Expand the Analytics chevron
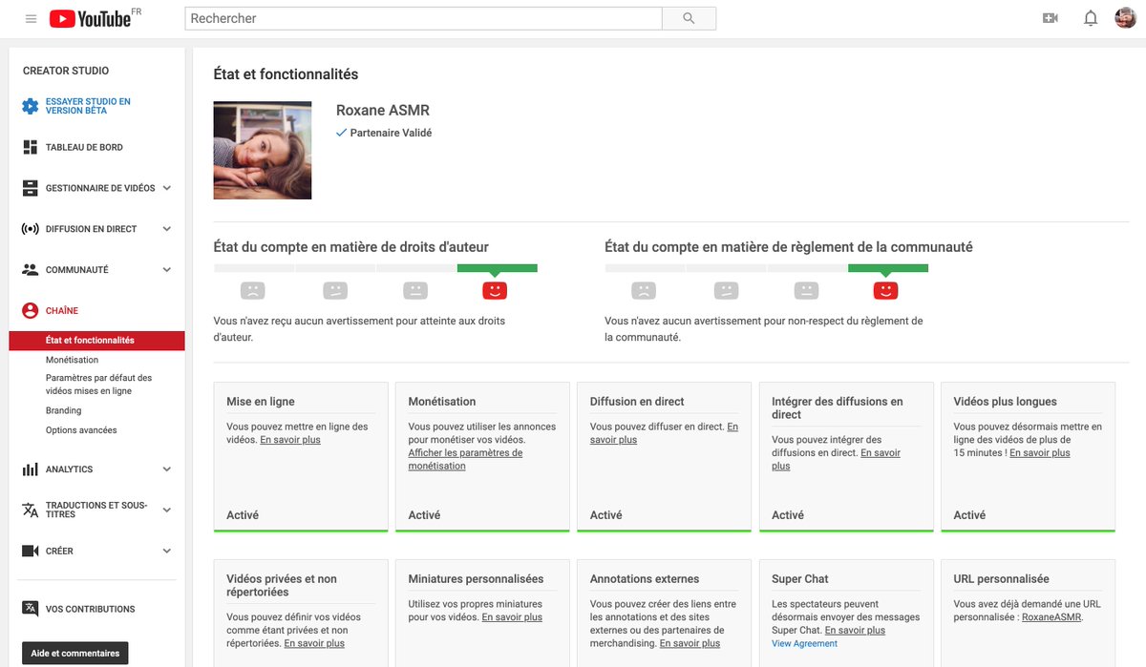The image size is (1146, 667). point(167,469)
